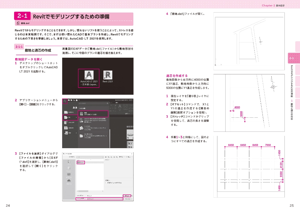Open the AutoCAD application menu A button
The height and width of the screenshot is (212, 300).
[64, 100]
